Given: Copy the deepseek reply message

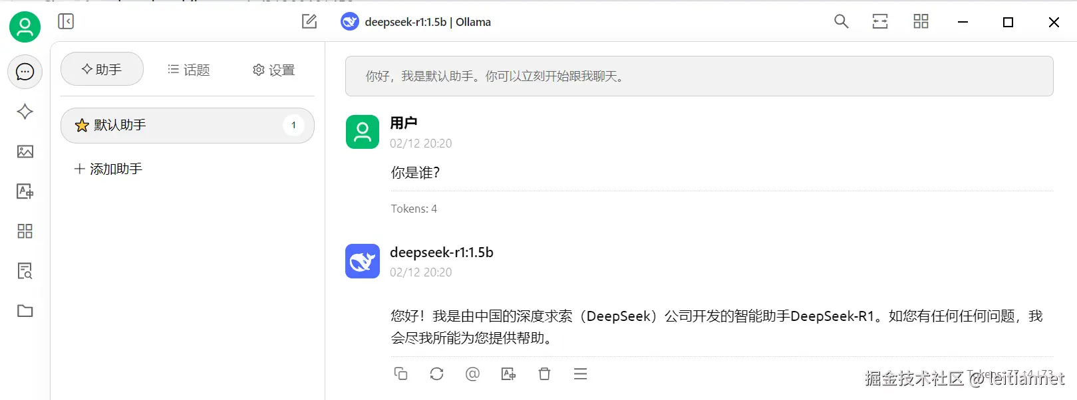Looking at the screenshot, I should point(400,374).
